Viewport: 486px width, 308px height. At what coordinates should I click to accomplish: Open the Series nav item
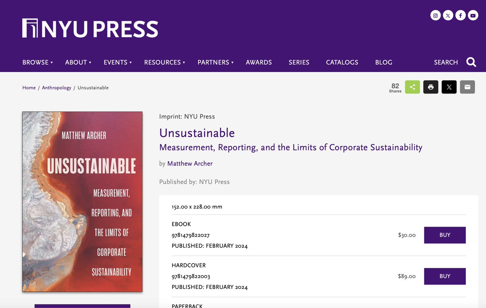coord(299,62)
